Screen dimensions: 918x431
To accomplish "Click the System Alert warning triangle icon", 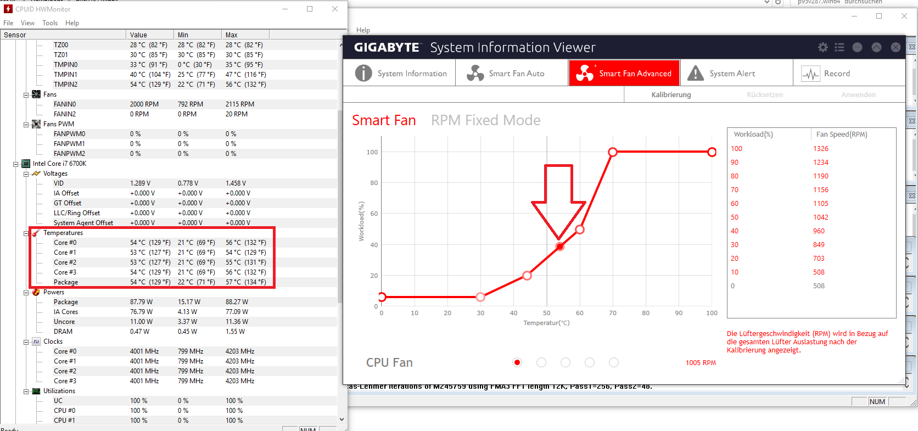I will pos(696,73).
